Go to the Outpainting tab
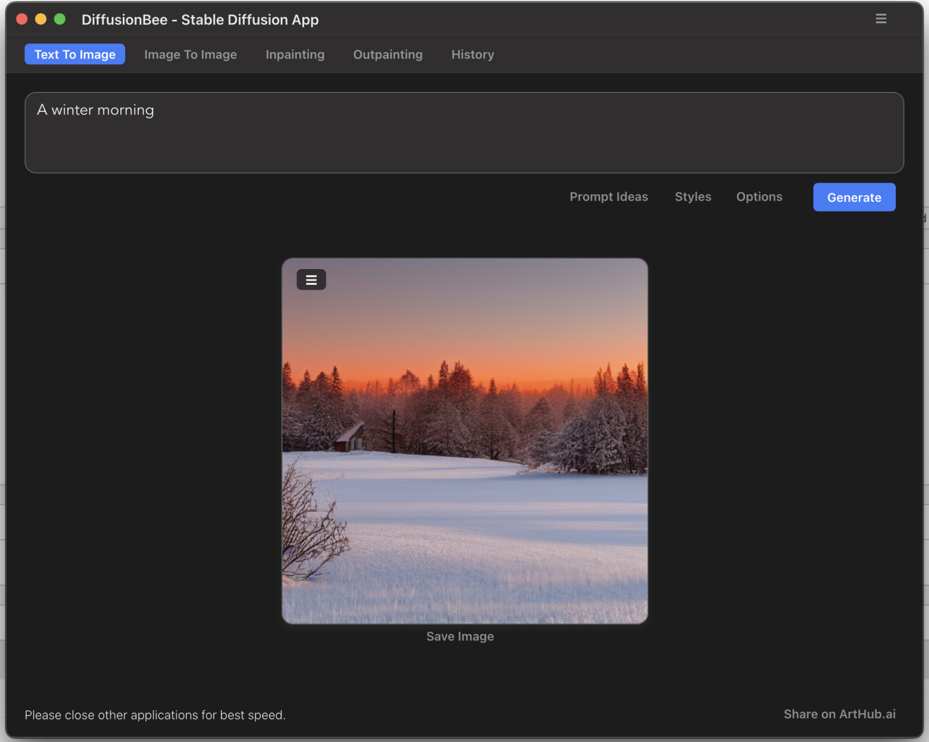This screenshot has width=929, height=742. click(388, 54)
